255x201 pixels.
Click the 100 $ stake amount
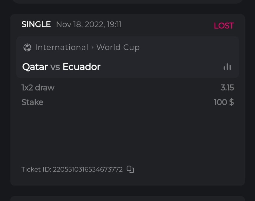224,102
